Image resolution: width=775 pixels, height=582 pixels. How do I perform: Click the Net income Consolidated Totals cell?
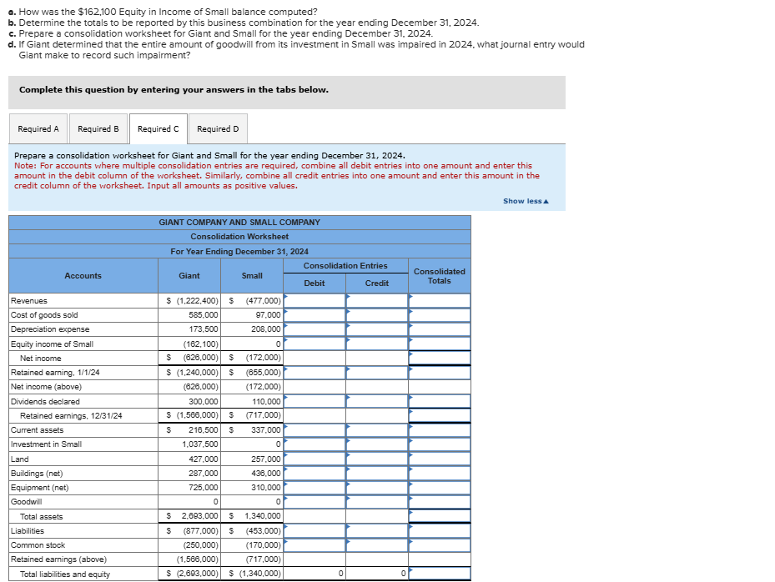tap(439, 358)
